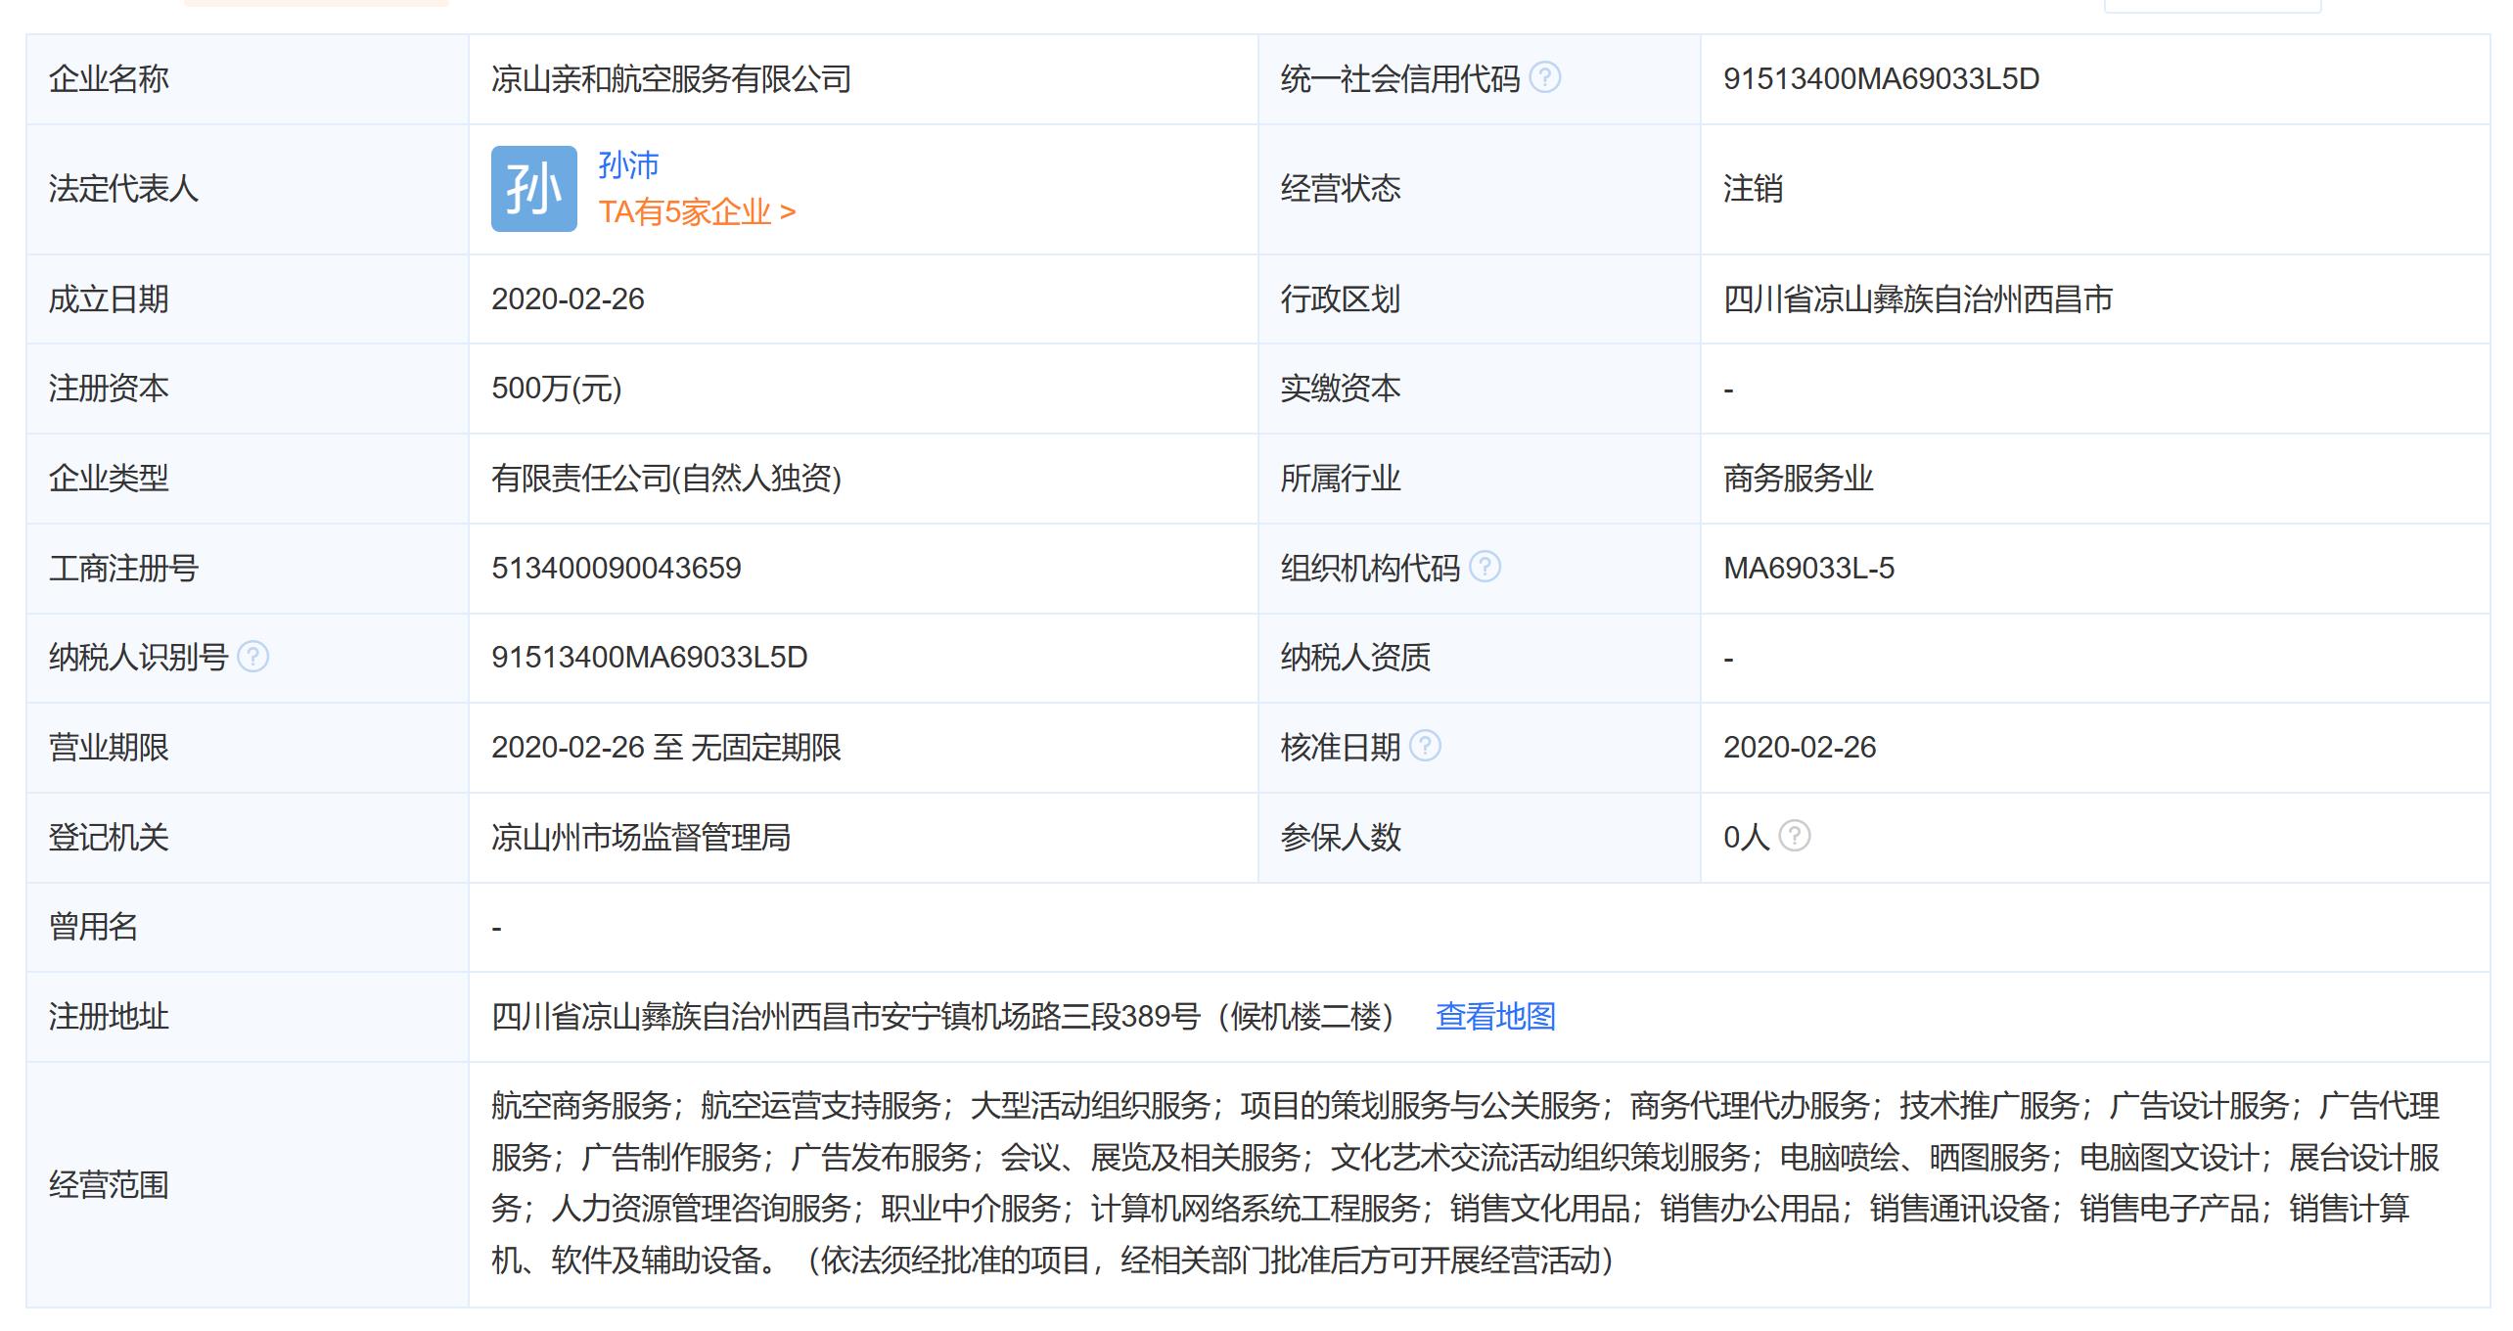Select the 企业类型 label cell
Screen dimensions: 2513x1331
coord(248,479)
